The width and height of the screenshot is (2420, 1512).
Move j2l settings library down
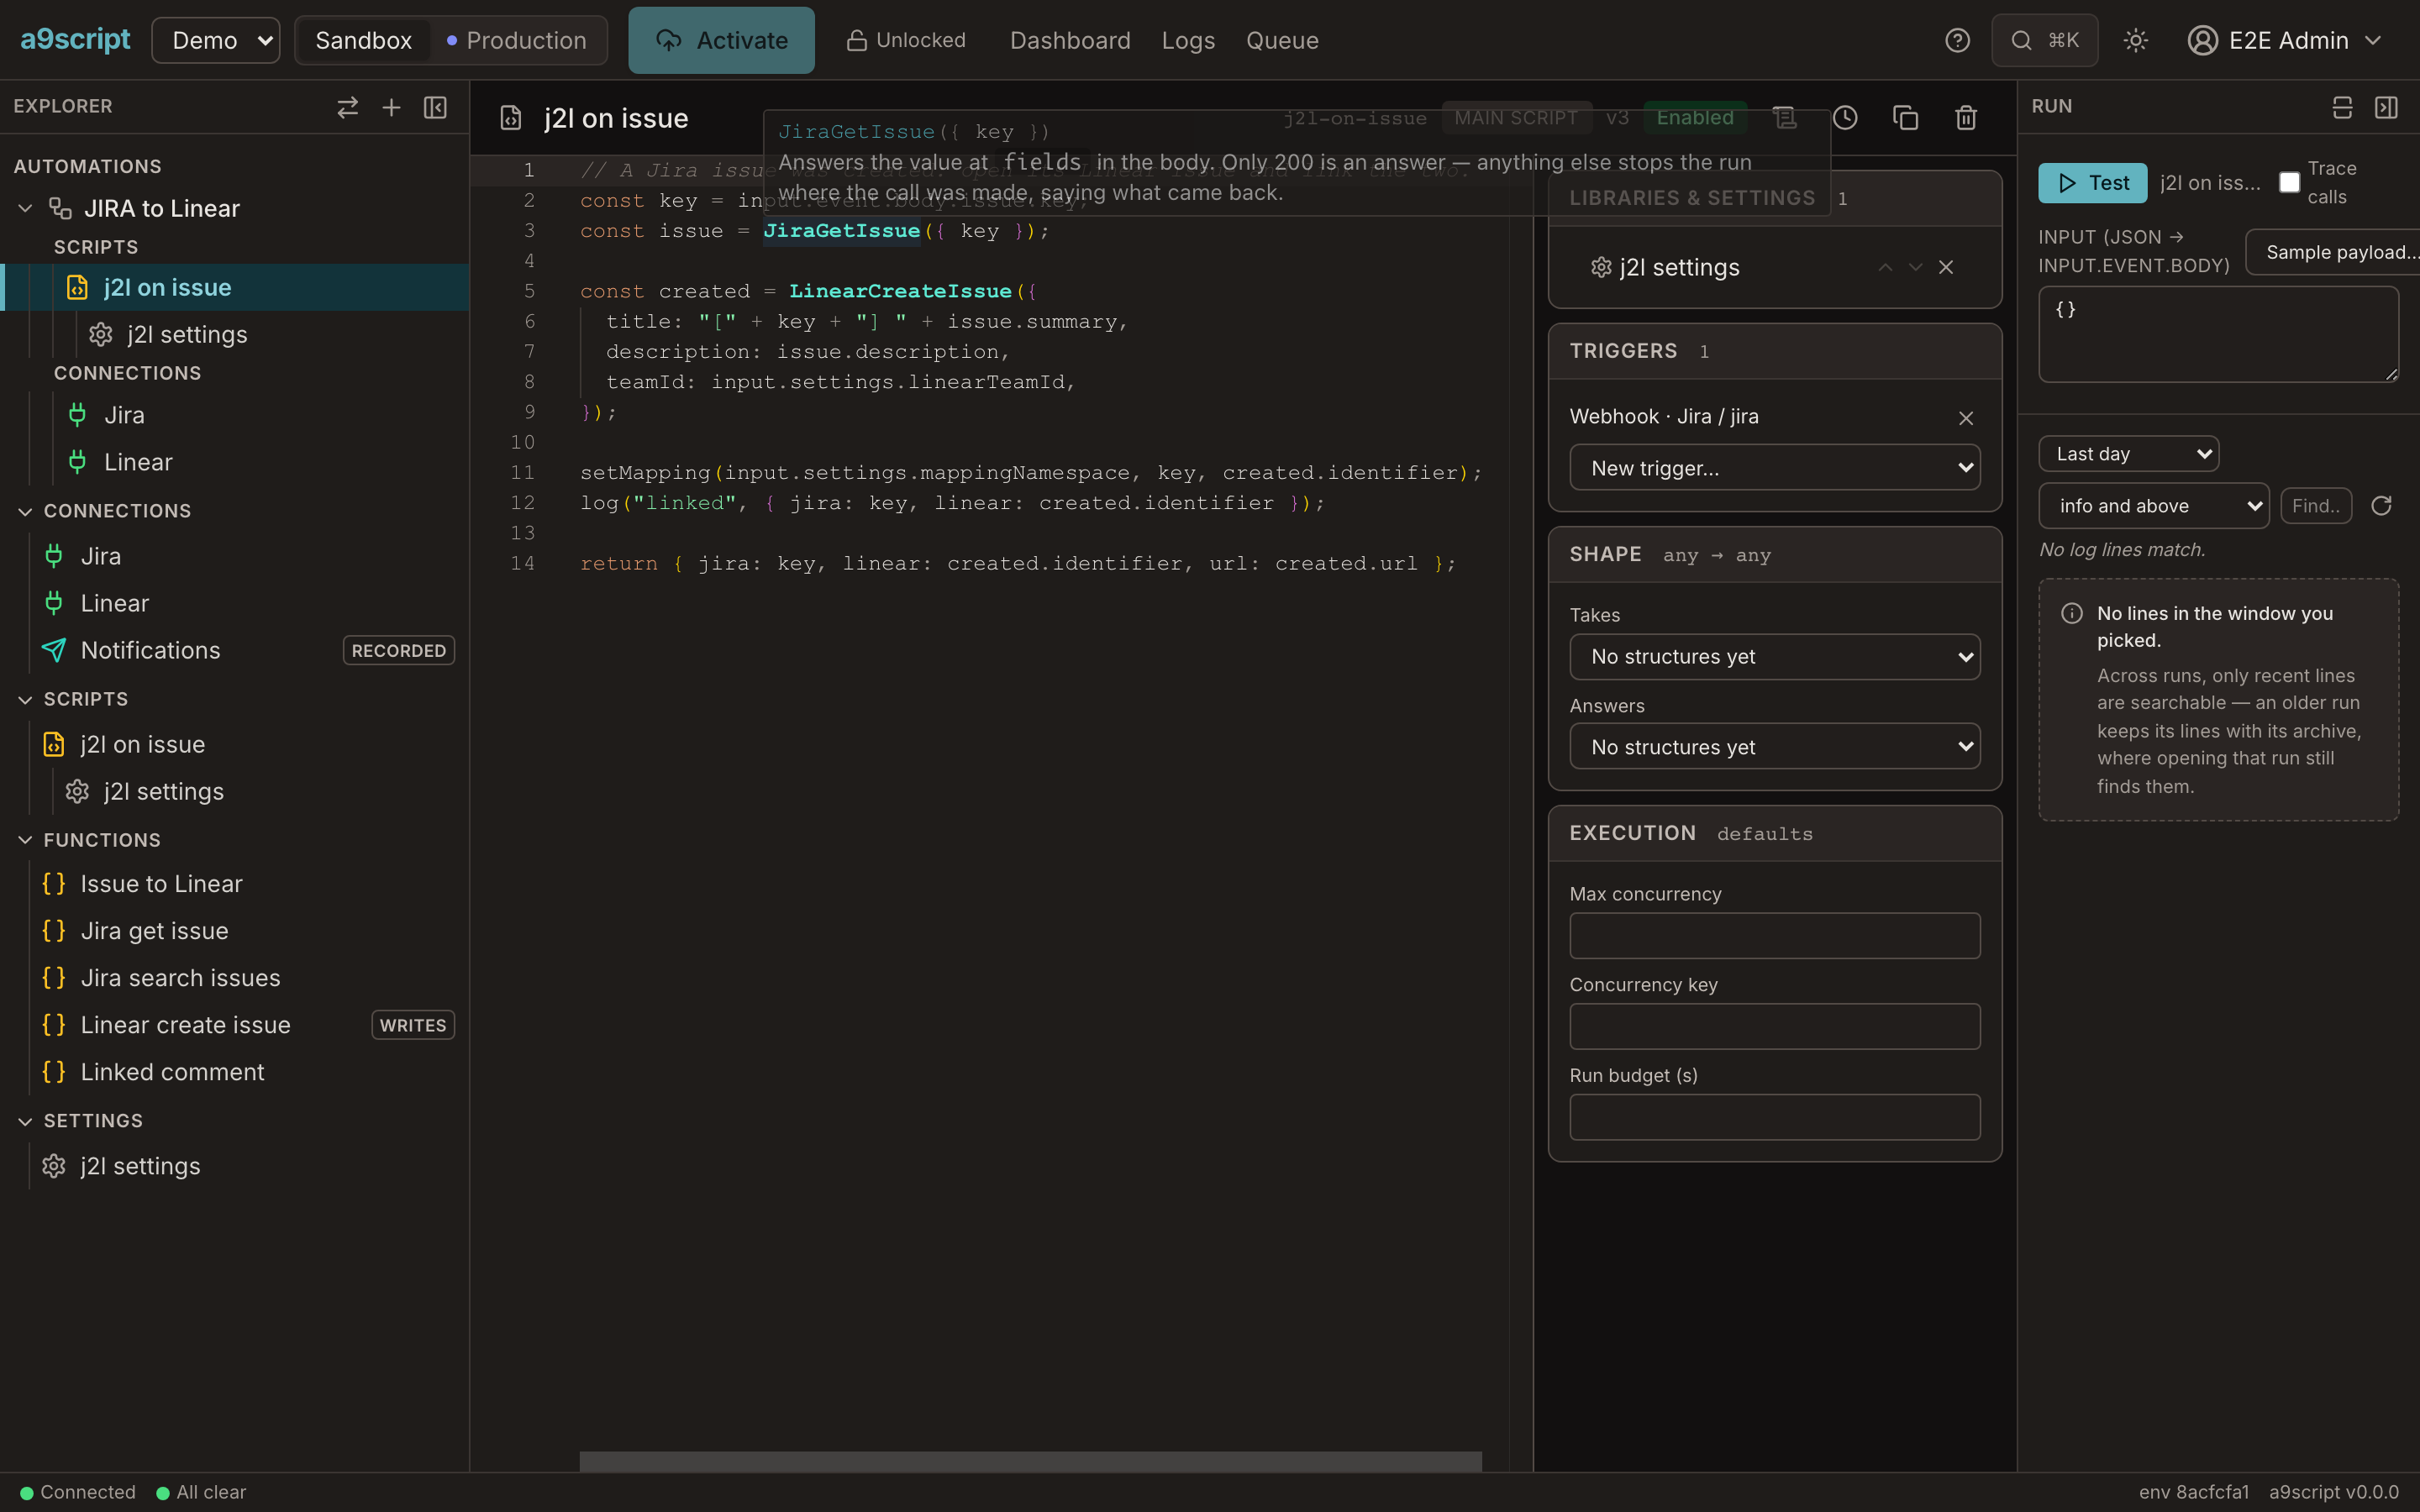[1915, 267]
